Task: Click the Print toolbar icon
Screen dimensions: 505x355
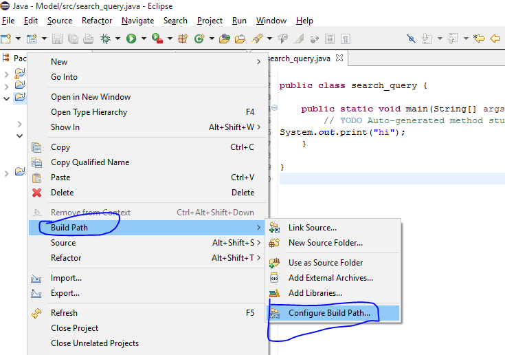Action: pyautogui.click(x=88, y=39)
